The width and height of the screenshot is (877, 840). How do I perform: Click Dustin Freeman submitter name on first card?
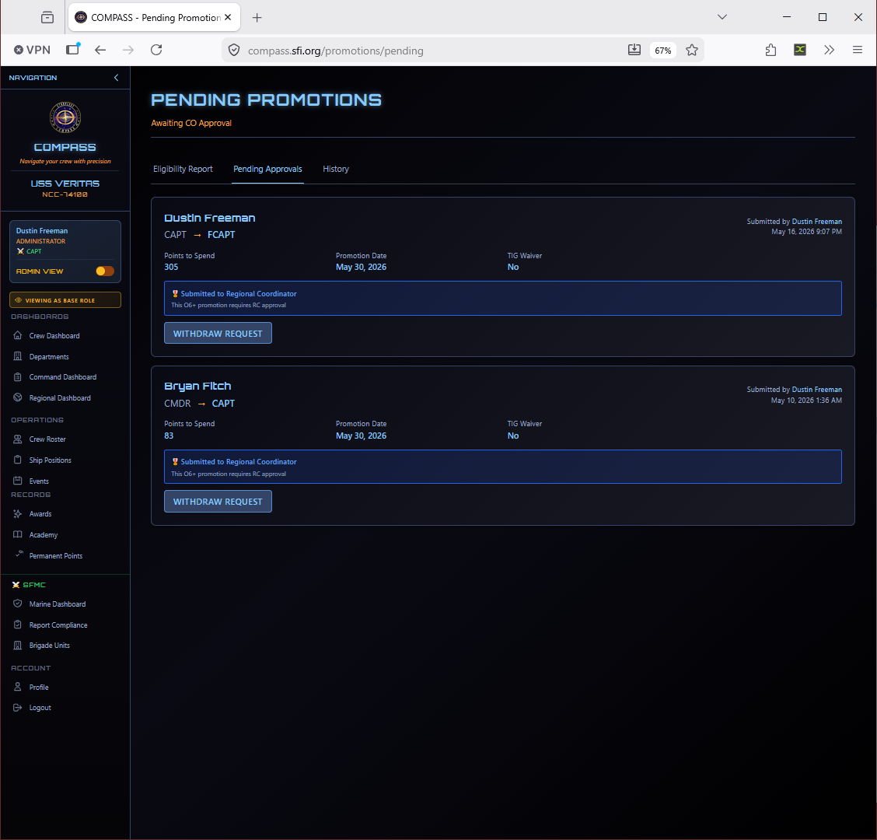[816, 222]
